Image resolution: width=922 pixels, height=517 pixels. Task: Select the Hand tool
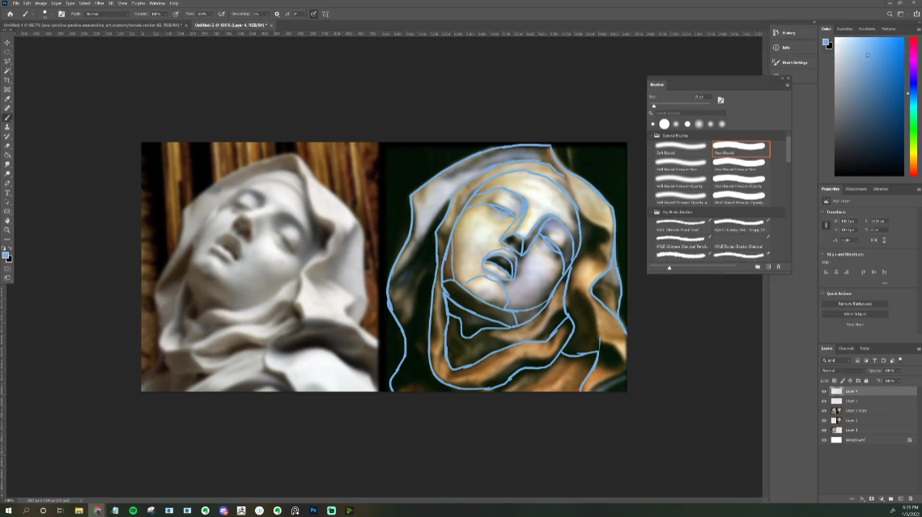click(7, 221)
